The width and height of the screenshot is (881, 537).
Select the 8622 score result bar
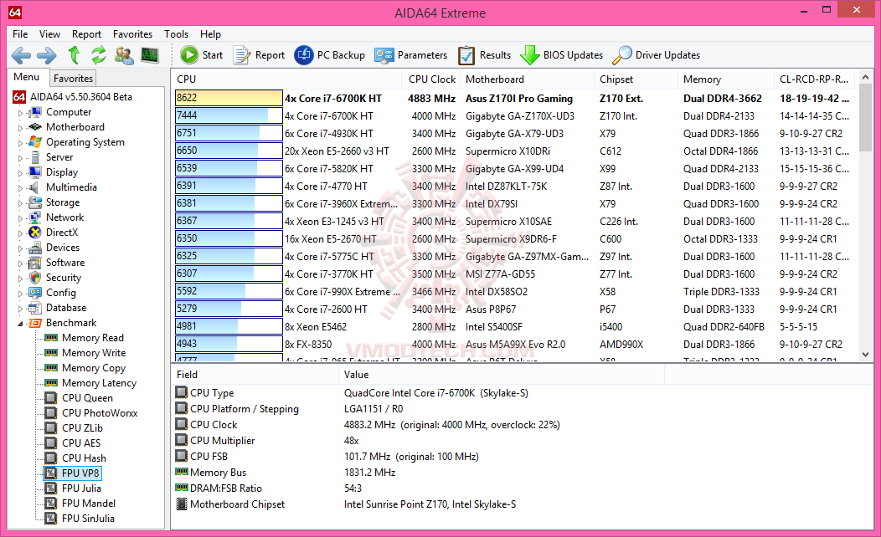(x=229, y=98)
